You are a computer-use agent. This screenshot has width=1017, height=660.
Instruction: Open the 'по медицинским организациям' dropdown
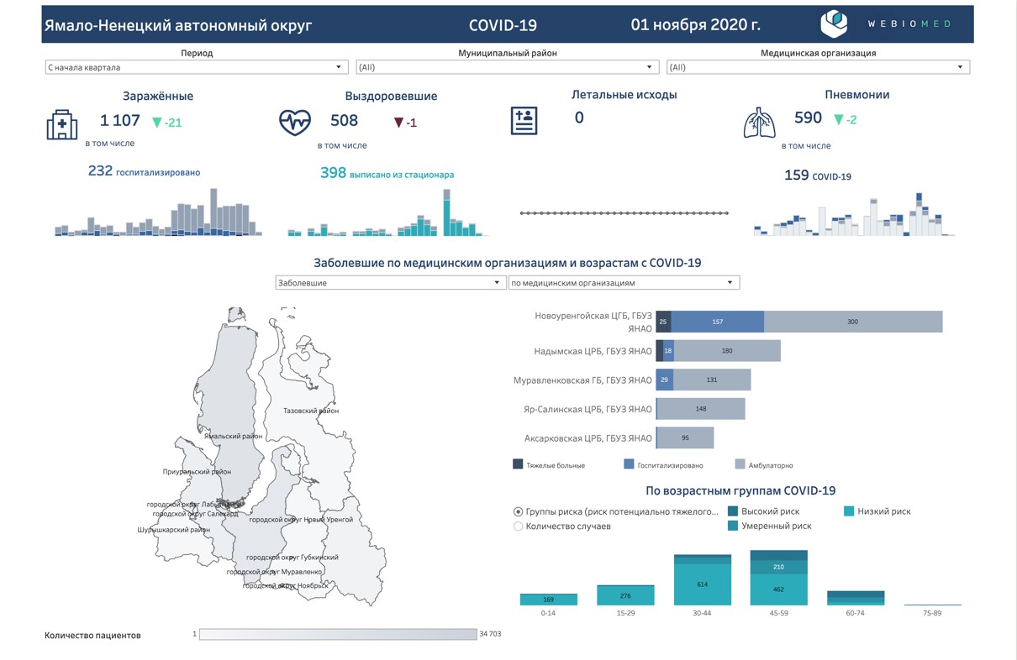point(624,283)
